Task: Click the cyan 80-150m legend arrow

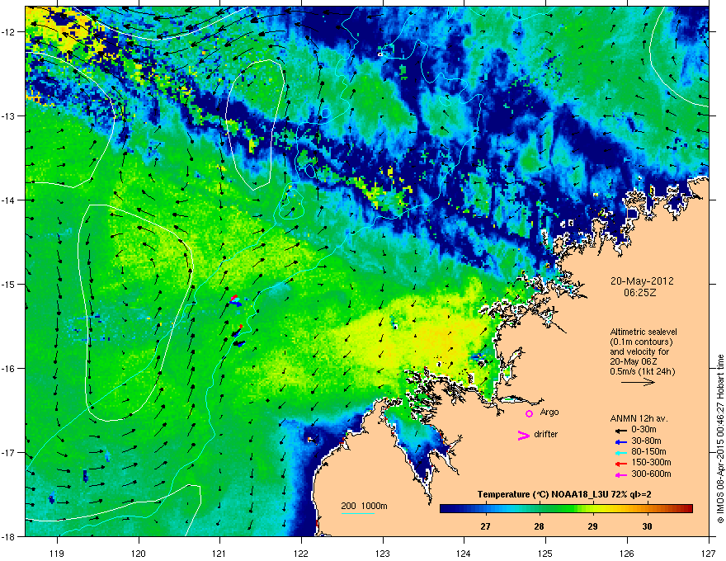Action: pos(620,452)
